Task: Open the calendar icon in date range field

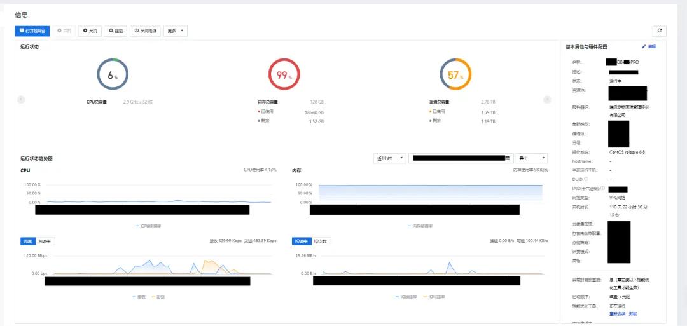Action: 508,158
